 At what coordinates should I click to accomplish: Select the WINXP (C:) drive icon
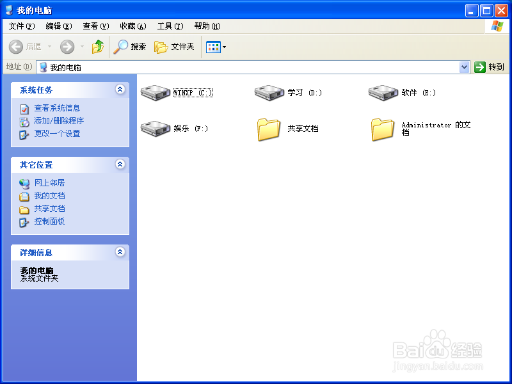coord(156,93)
